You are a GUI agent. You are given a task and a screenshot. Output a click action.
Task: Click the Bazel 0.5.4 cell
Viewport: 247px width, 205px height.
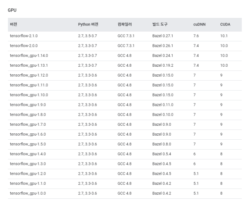tap(162, 154)
